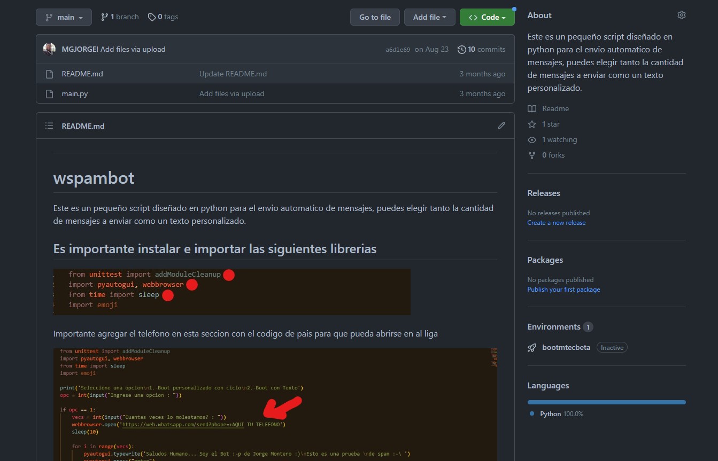Viewport: 718px width, 461px height.
Task: Click the Go to file button
Action: [375, 17]
